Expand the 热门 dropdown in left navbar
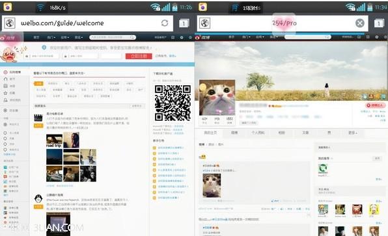 (51, 38)
